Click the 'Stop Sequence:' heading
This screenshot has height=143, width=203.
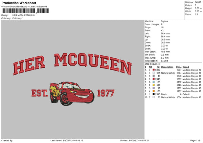click(152, 64)
